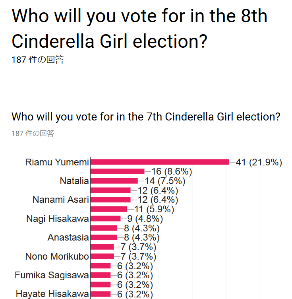Click the Fumika Sagisawa axis label

point(52,275)
